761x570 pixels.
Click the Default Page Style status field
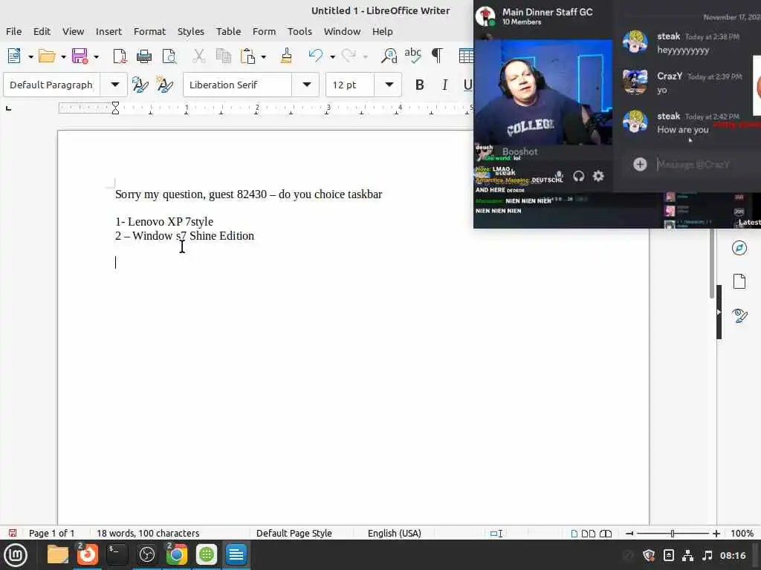[294, 534]
